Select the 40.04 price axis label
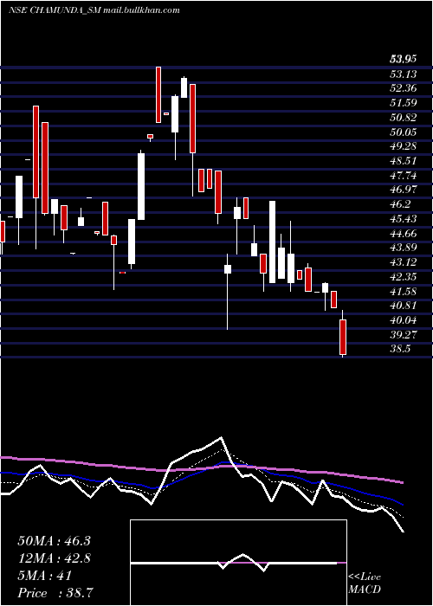433x606 pixels. [x=404, y=320]
